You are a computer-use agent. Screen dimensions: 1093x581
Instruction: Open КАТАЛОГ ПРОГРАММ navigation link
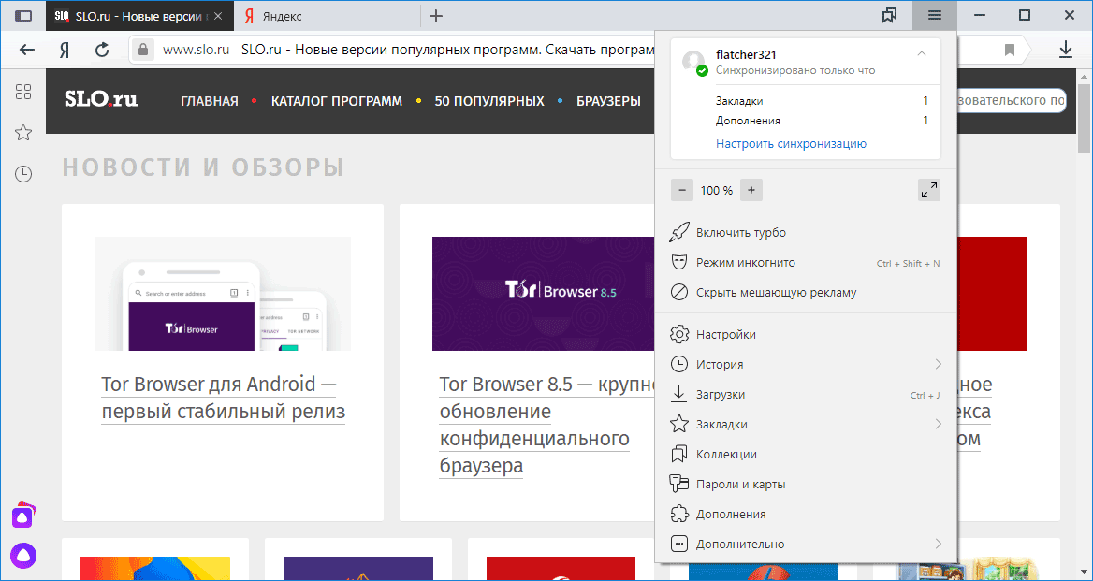(337, 101)
